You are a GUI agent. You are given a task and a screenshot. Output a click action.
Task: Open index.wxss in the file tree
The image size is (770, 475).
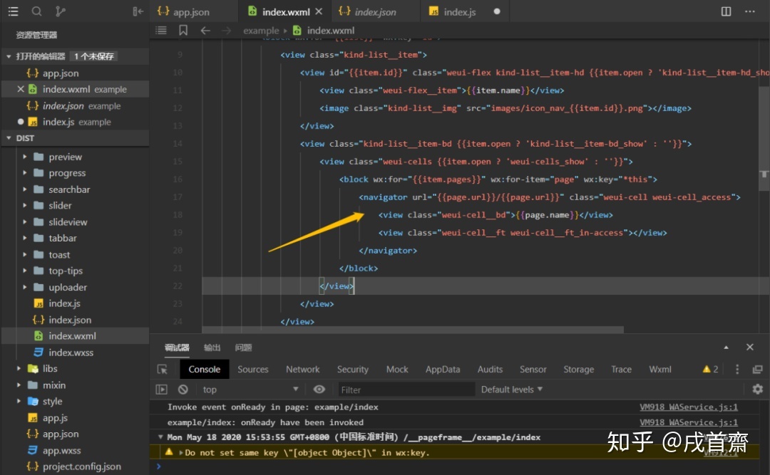click(71, 353)
